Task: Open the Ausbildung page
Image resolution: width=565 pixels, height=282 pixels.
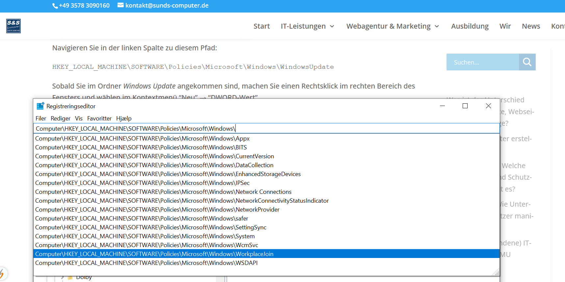Action: click(x=470, y=26)
